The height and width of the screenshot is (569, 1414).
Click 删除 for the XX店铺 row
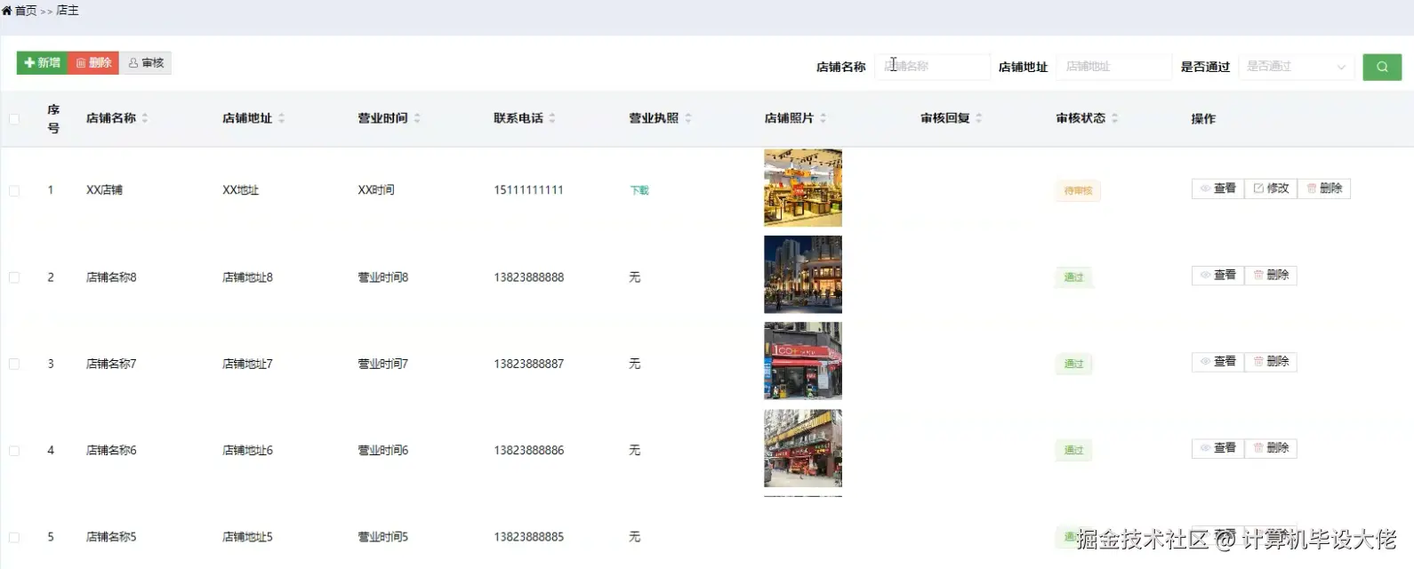tap(1324, 188)
